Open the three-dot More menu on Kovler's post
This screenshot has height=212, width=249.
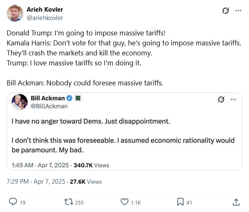238,11
